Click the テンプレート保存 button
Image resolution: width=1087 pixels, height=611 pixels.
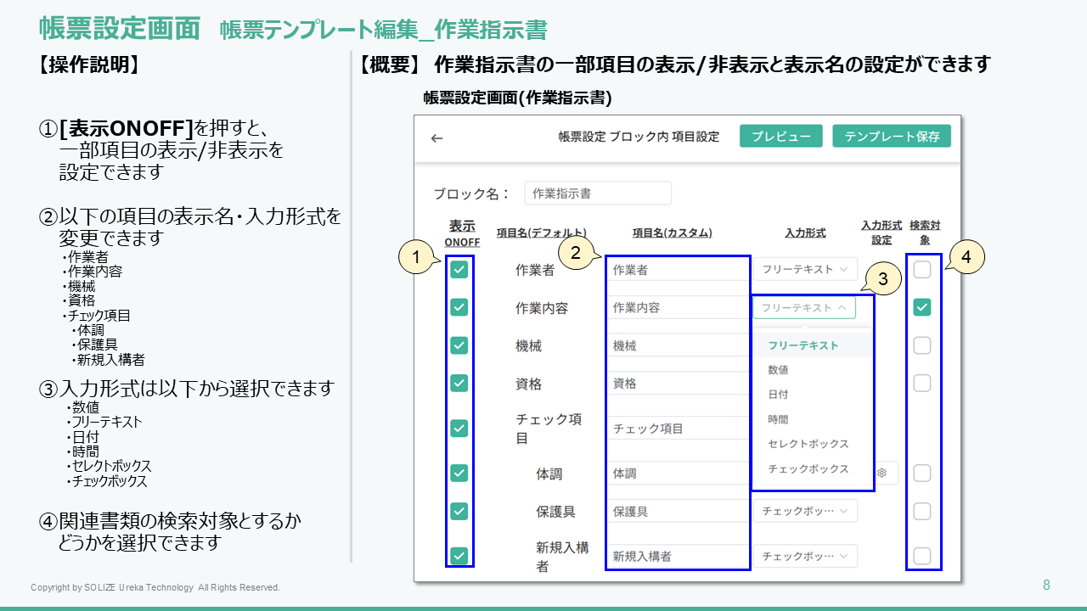pos(892,137)
